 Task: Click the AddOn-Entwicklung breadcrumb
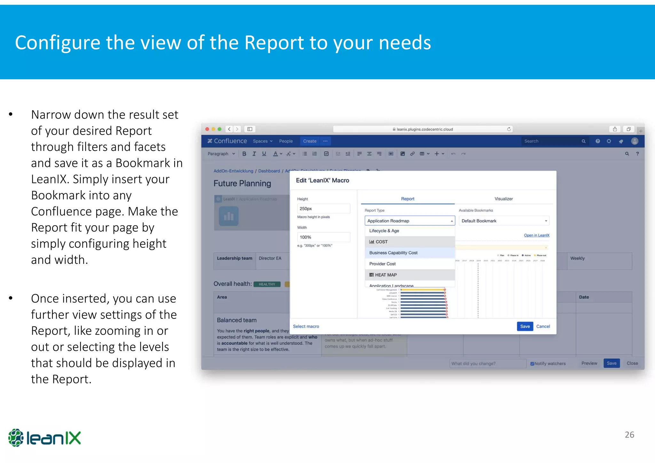233,171
